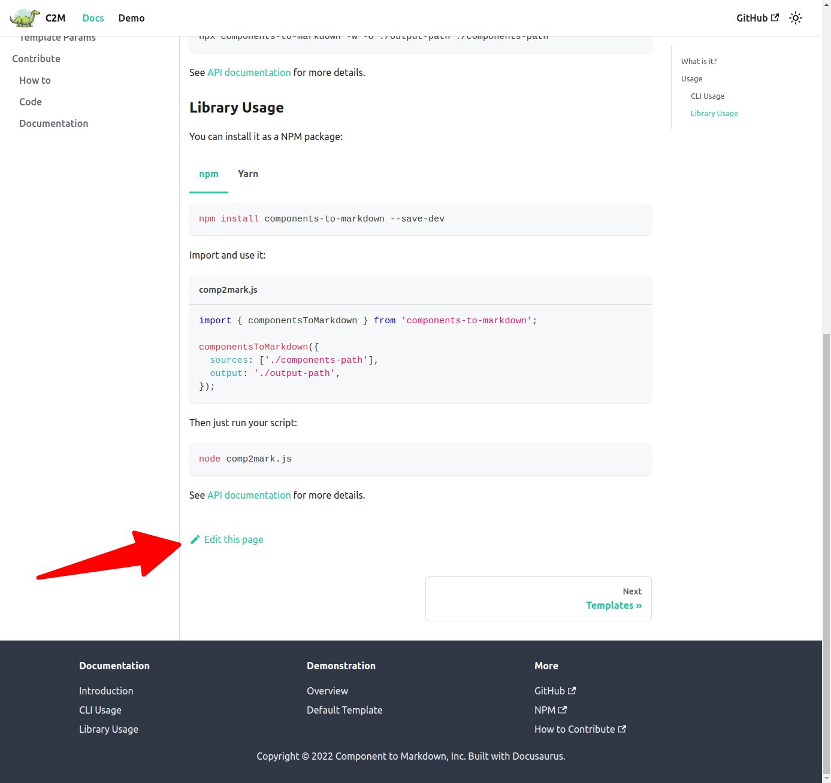This screenshot has width=831, height=783.
Task: Click the Library Usage heading
Action: tap(237, 108)
